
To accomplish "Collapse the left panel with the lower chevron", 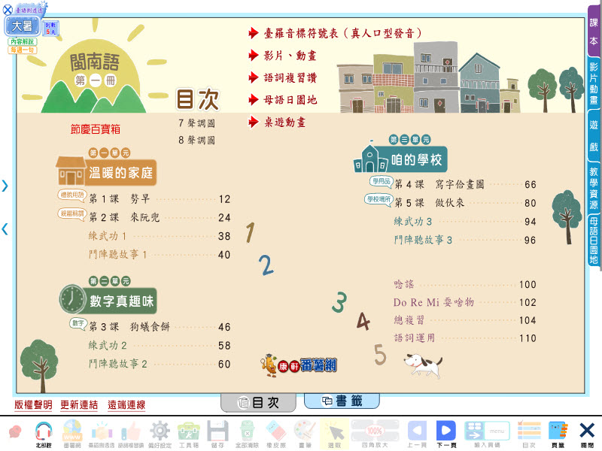I will coord(5,229).
